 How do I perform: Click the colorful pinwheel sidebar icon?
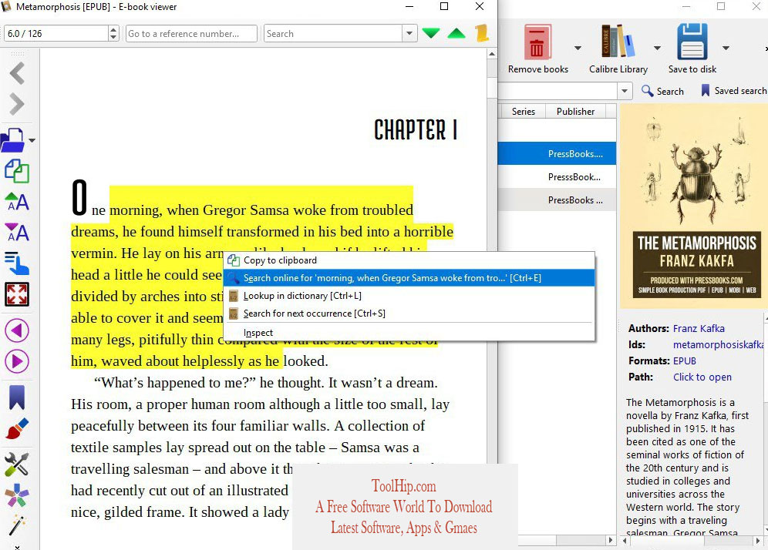click(x=17, y=495)
